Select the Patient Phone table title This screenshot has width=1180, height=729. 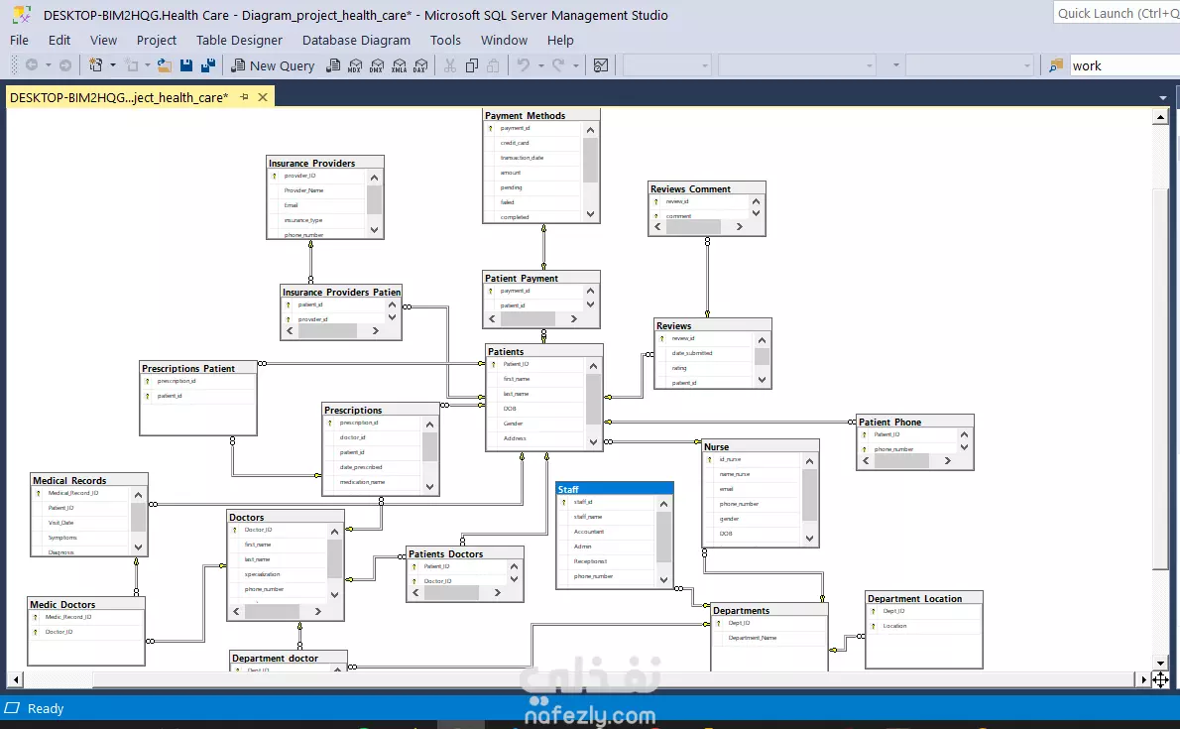tap(890, 422)
